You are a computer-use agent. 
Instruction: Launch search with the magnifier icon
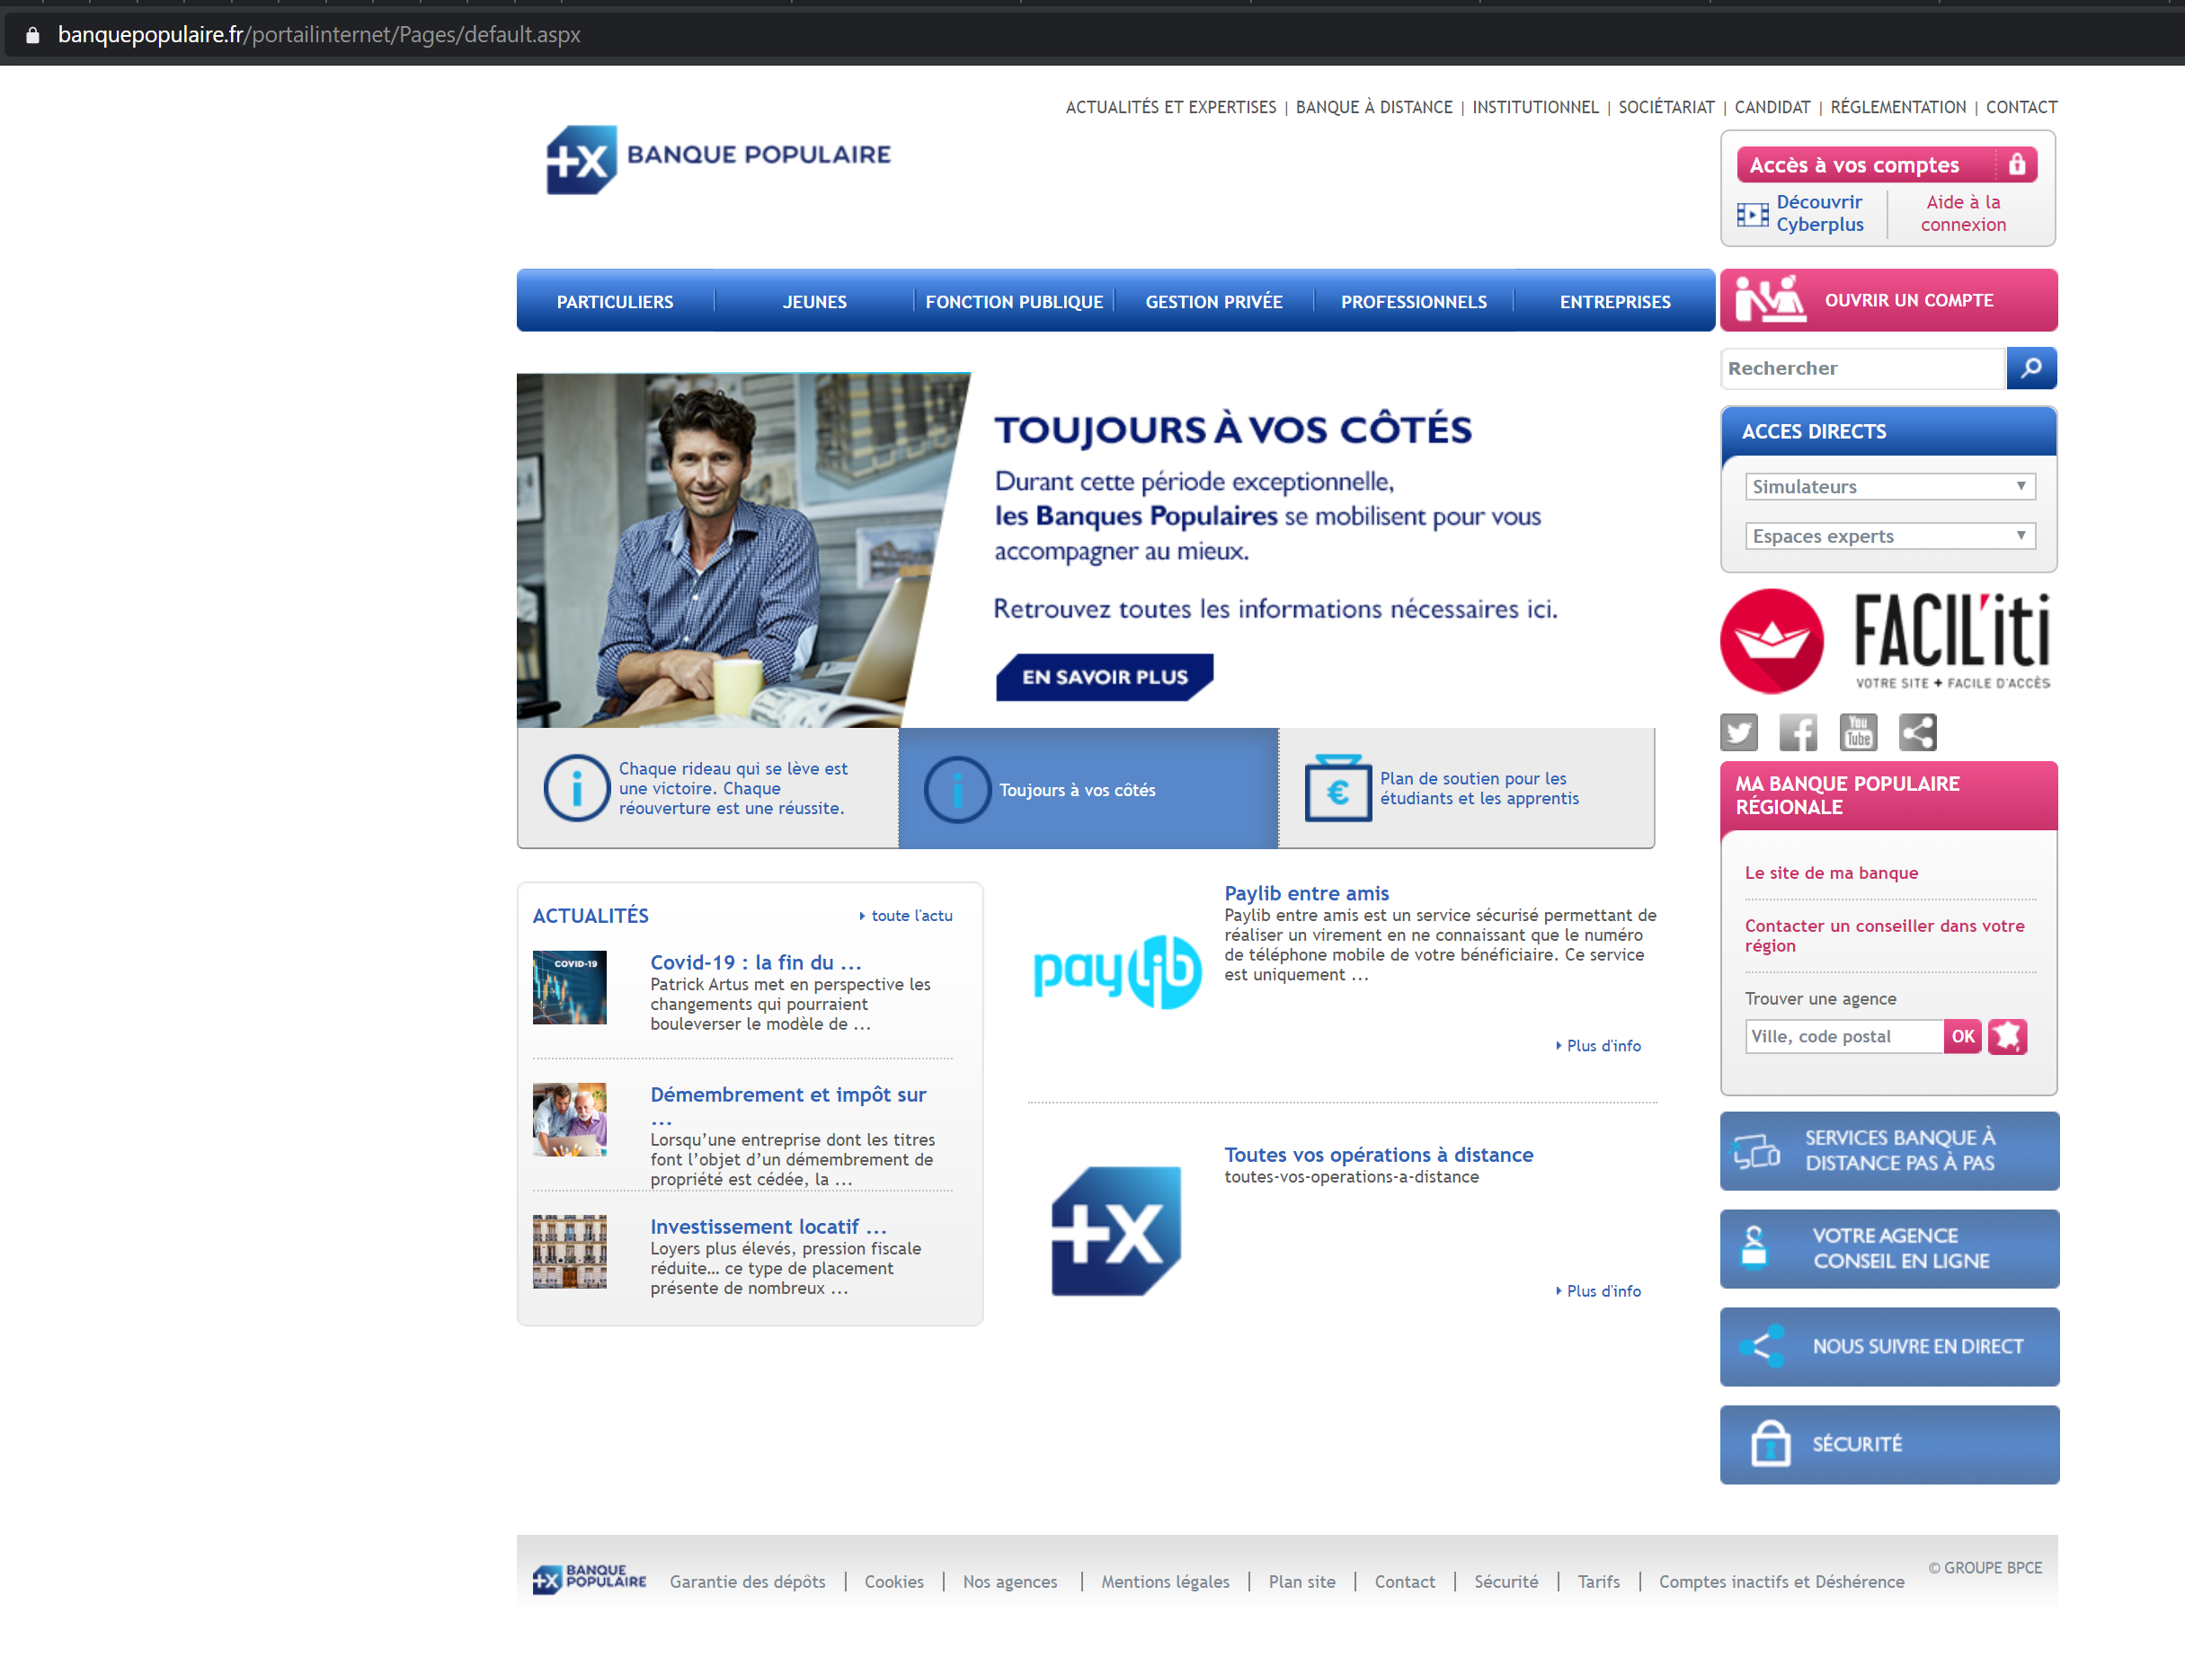[2031, 368]
